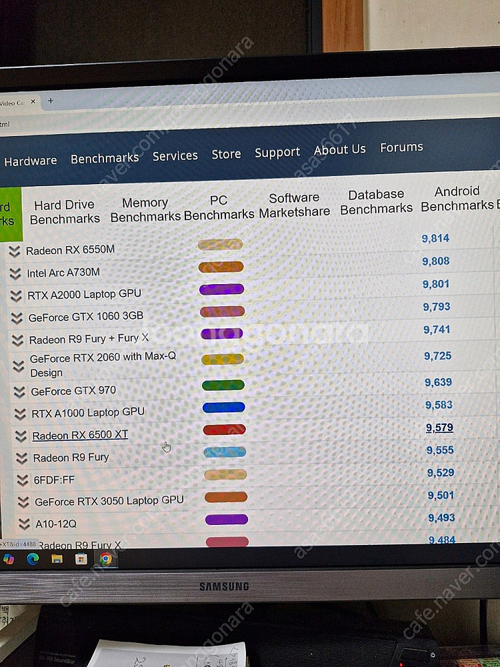Go to the Forums menu item
This screenshot has width=500, height=667.
pos(401,147)
